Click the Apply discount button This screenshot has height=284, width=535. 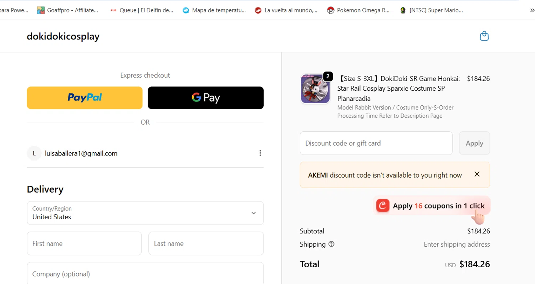[474, 143]
